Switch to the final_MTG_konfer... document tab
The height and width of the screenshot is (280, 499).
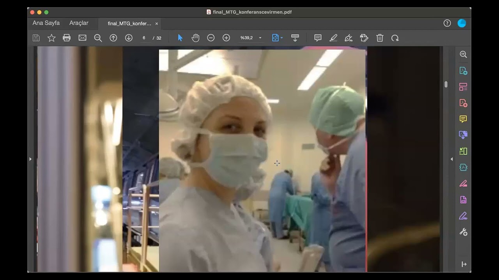[129, 23]
